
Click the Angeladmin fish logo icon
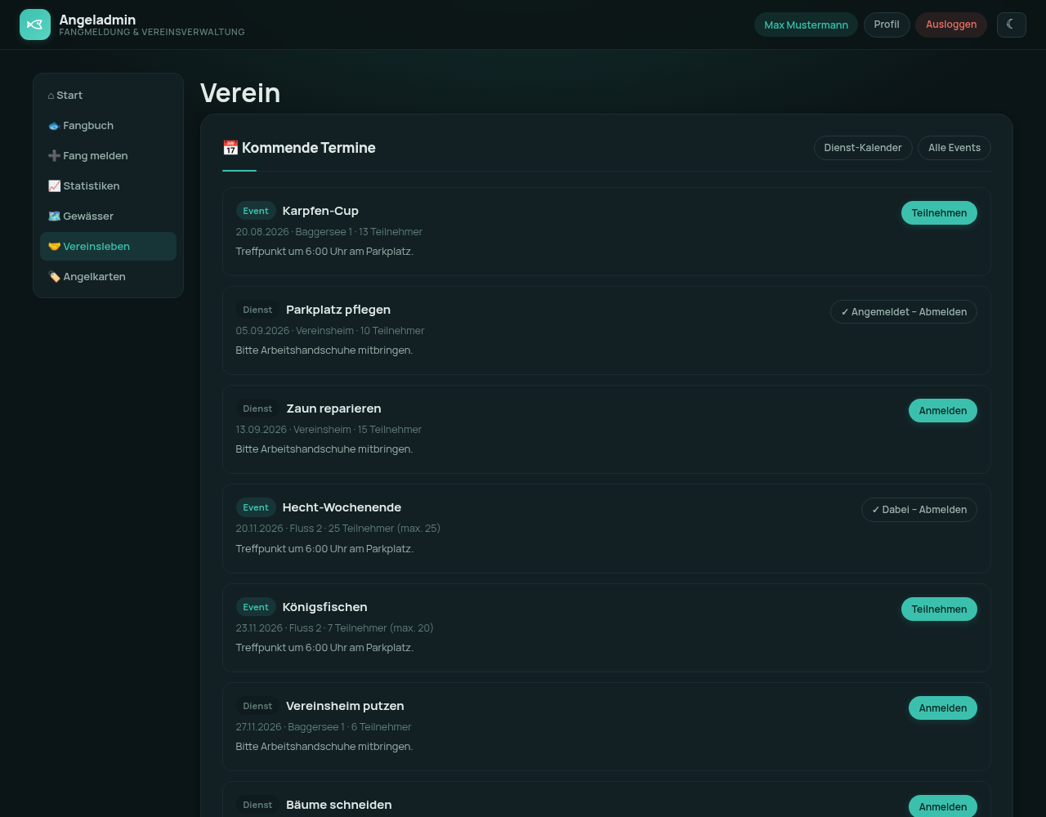pos(35,25)
